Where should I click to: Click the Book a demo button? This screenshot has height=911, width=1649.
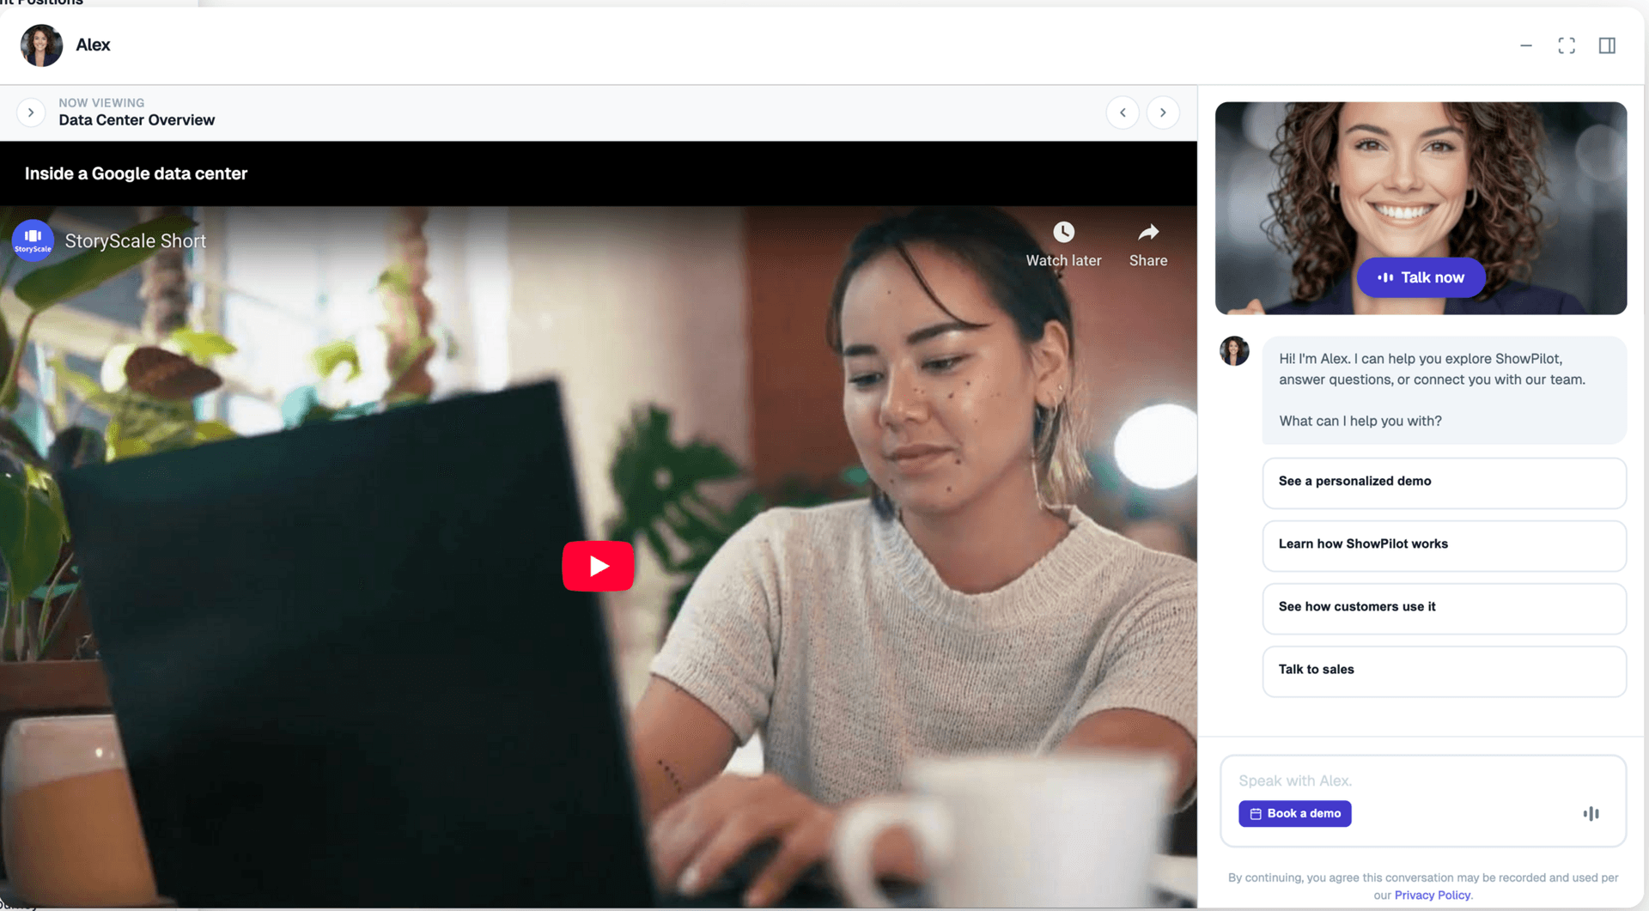tap(1294, 813)
